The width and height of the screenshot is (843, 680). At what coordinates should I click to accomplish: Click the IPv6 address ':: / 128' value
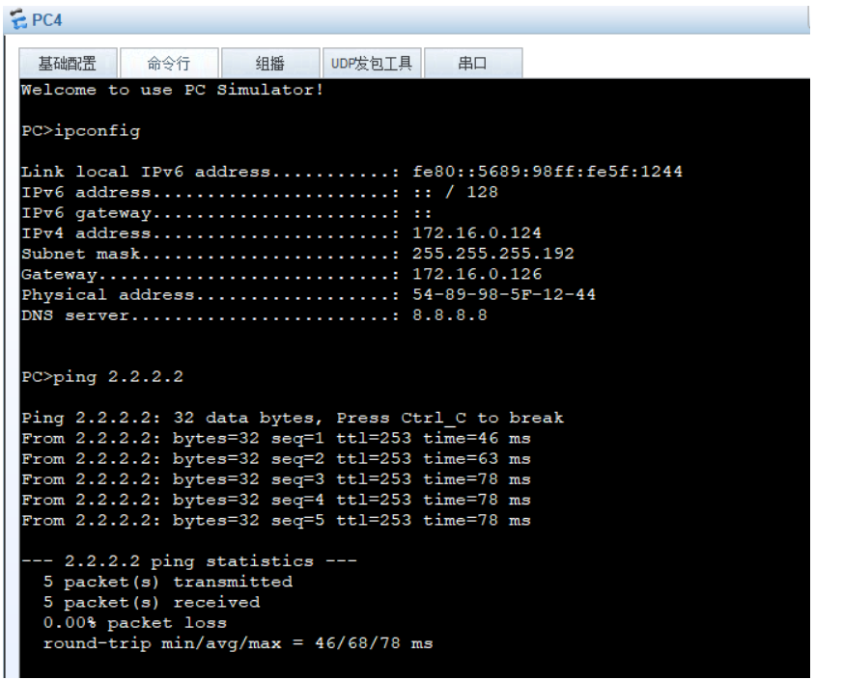(456, 192)
